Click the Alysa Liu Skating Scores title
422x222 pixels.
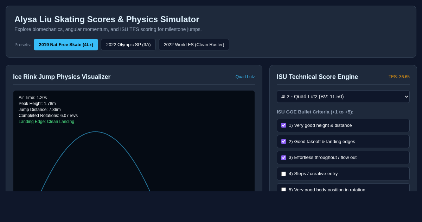107,19
